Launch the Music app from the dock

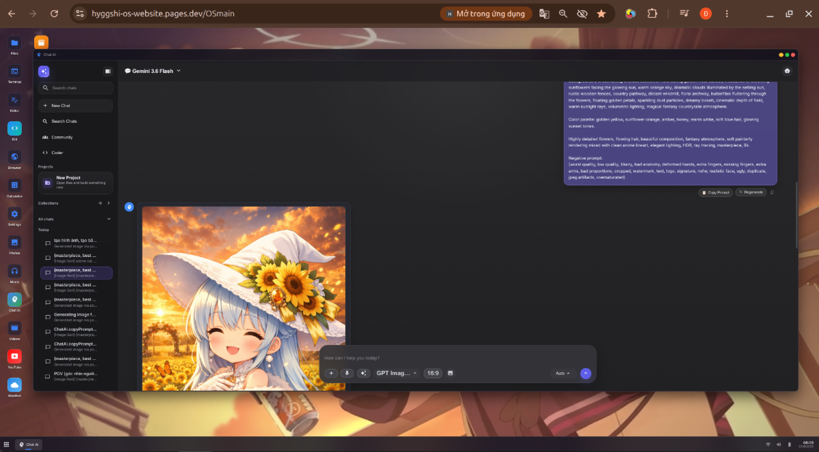pos(14,271)
